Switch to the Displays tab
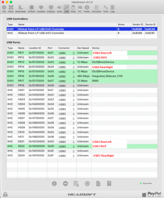Screen dimensions: 164x198 51,9
